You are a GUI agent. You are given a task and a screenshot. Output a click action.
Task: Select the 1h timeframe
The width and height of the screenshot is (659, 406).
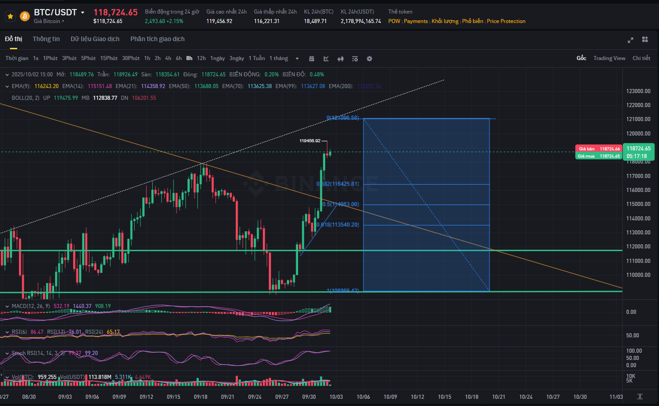(147, 58)
